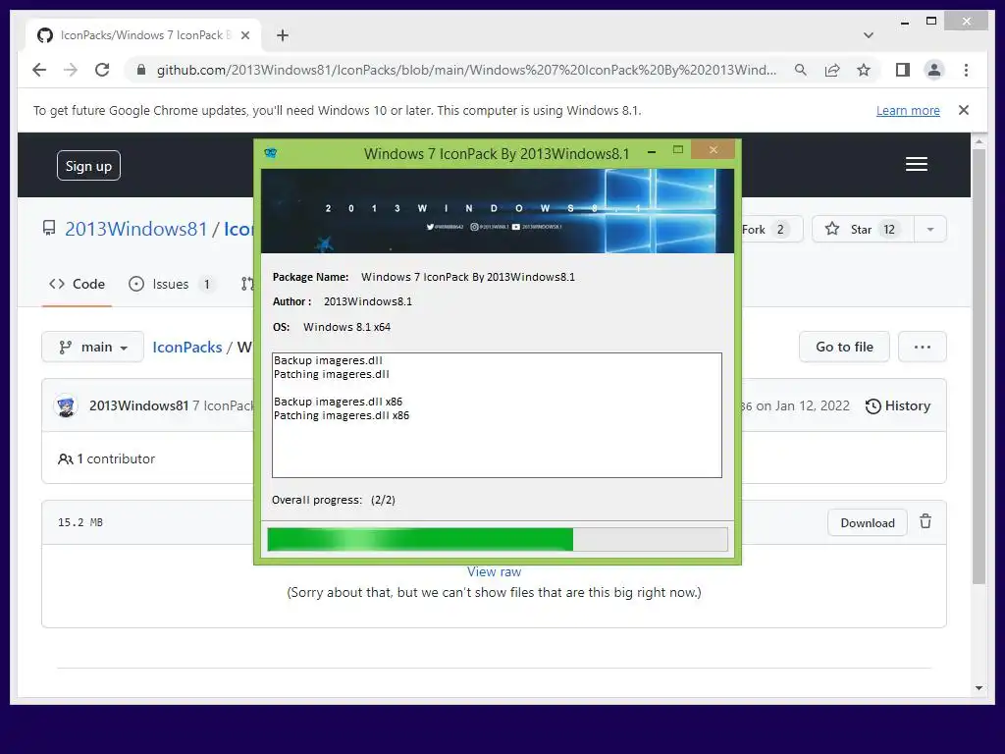Open the IconPacks breadcrumb link

click(187, 347)
